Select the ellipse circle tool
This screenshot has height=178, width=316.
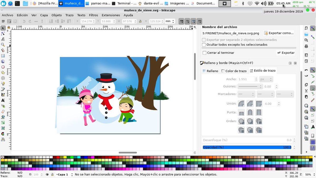(3, 67)
